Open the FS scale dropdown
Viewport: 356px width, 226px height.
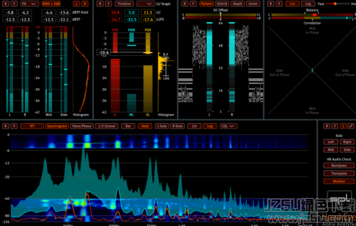click(29, 4)
